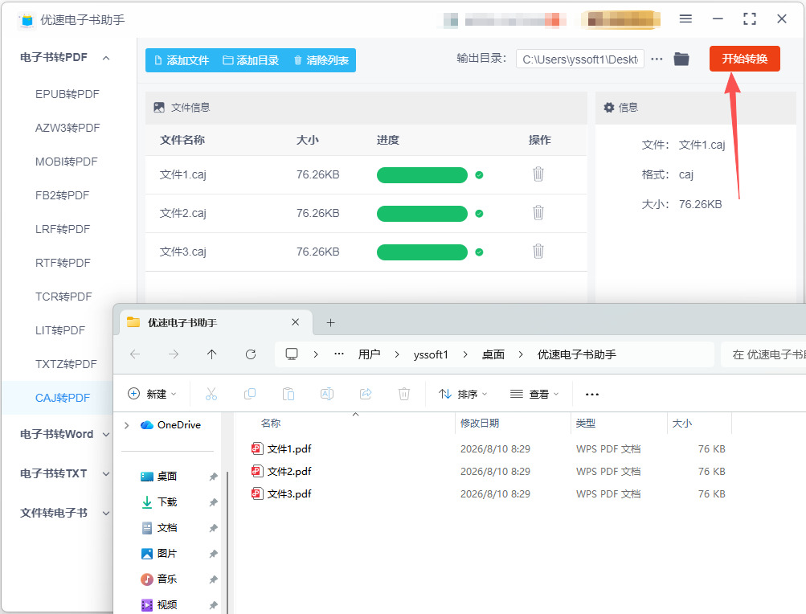Expand the 文件转电子书 section
This screenshot has height=614, width=806.
click(106, 514)
